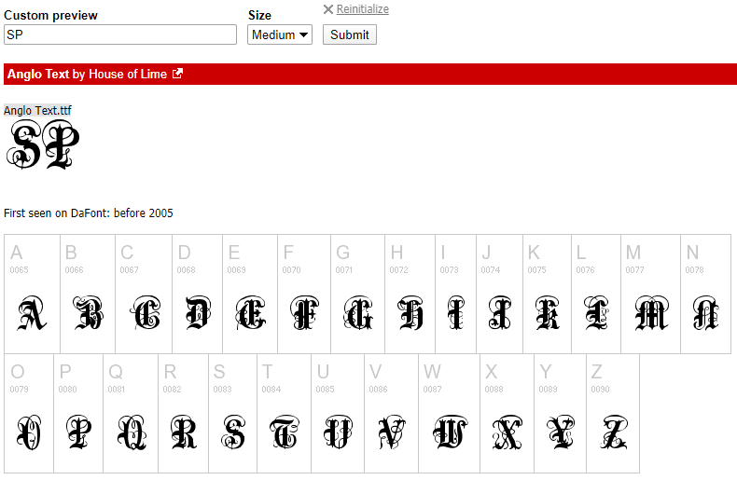Select the letter N glyph cell
This screenshot has width=737, height=480.
point(705,294)
